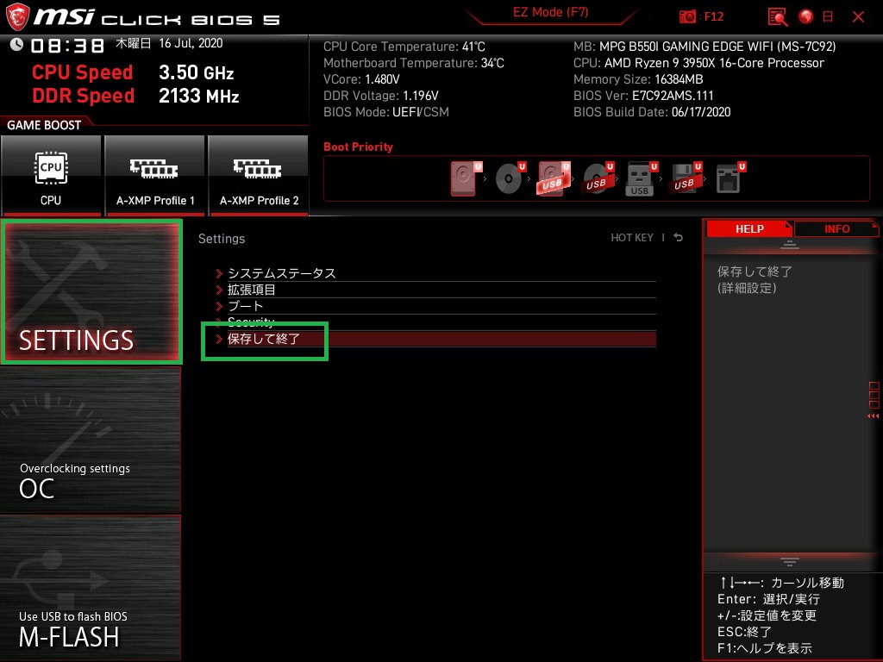Screen dimensions: 883x662
Task: Click the BIOS Mode UEFI/CSM text
Action: (386, 112)
